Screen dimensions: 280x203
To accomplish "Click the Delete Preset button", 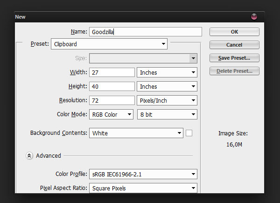I will coord(234,71).
